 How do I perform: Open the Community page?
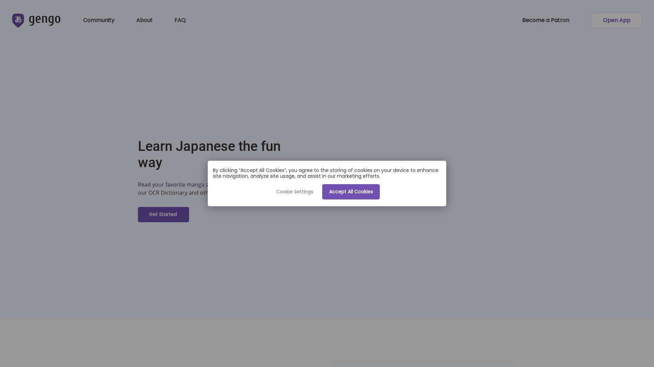98,20
